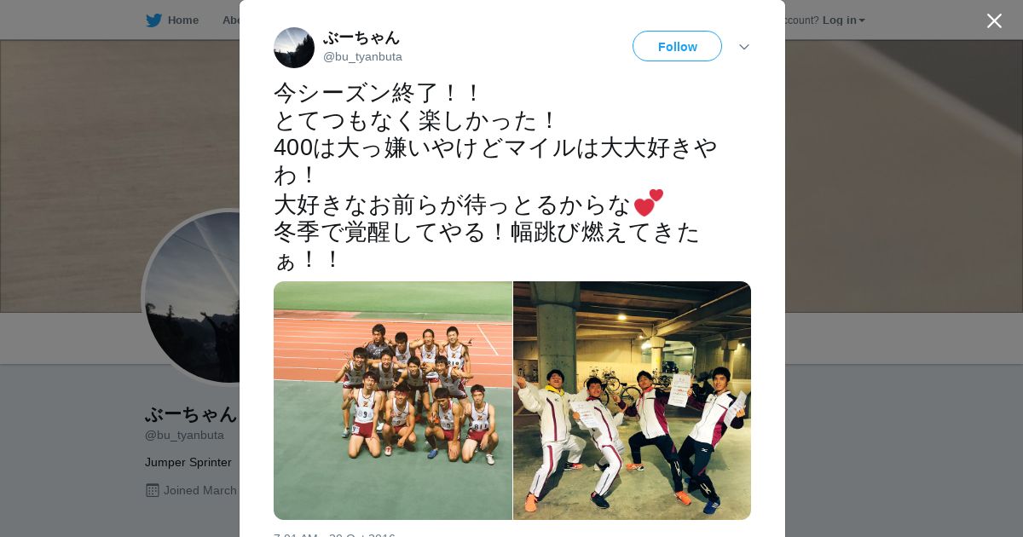The image size is (1023, 537).
Task: Click the calendar Joined icon
Action: tap(153, 490)
